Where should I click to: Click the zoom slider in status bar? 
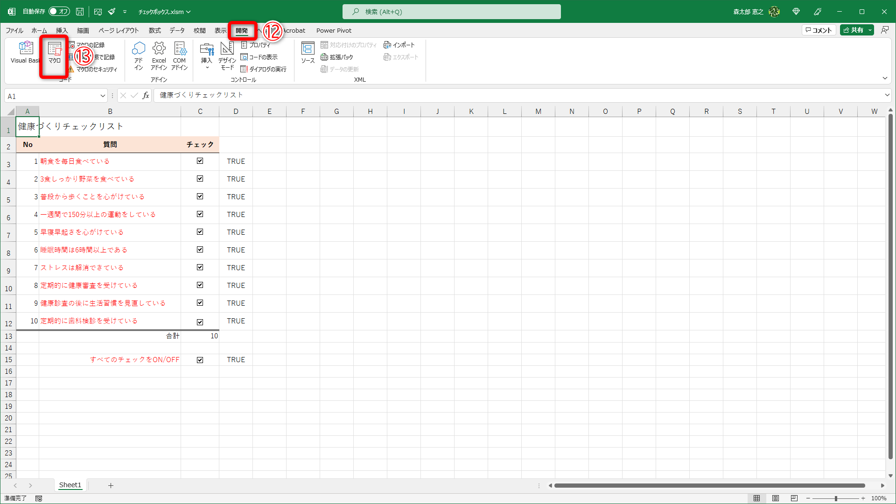click(836, 498)
